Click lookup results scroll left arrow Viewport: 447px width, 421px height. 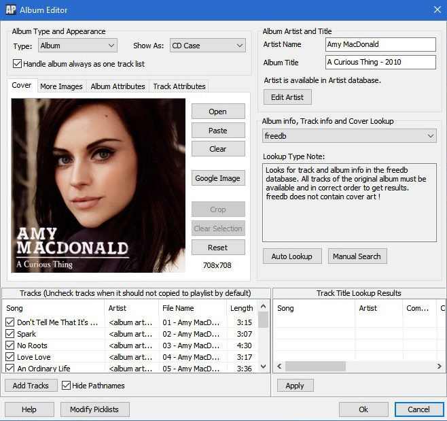click(279, 366)
